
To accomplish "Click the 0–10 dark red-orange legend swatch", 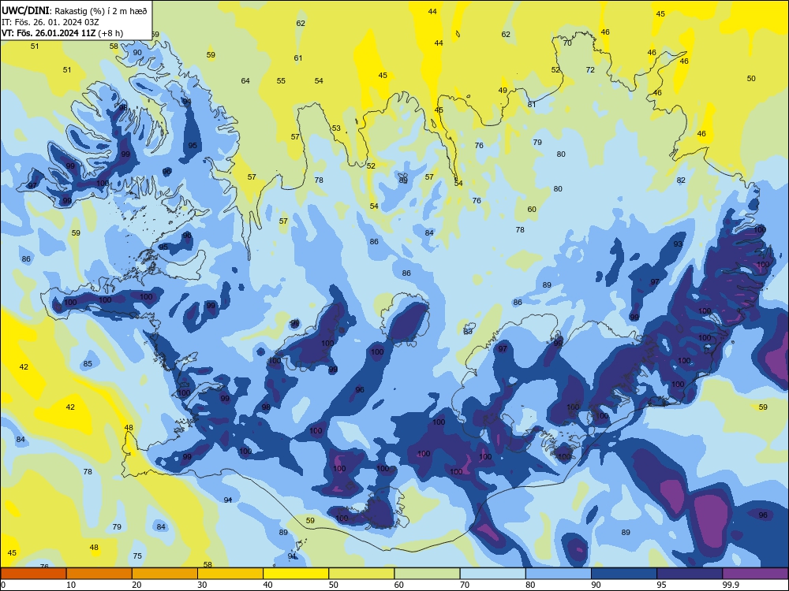I will click(33, 574).
